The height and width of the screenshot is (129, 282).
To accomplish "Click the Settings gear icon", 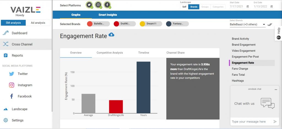I will (6, 120).
